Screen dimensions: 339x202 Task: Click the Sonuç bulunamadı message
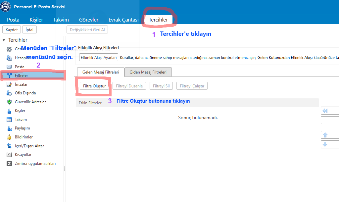tap(198, 118)
